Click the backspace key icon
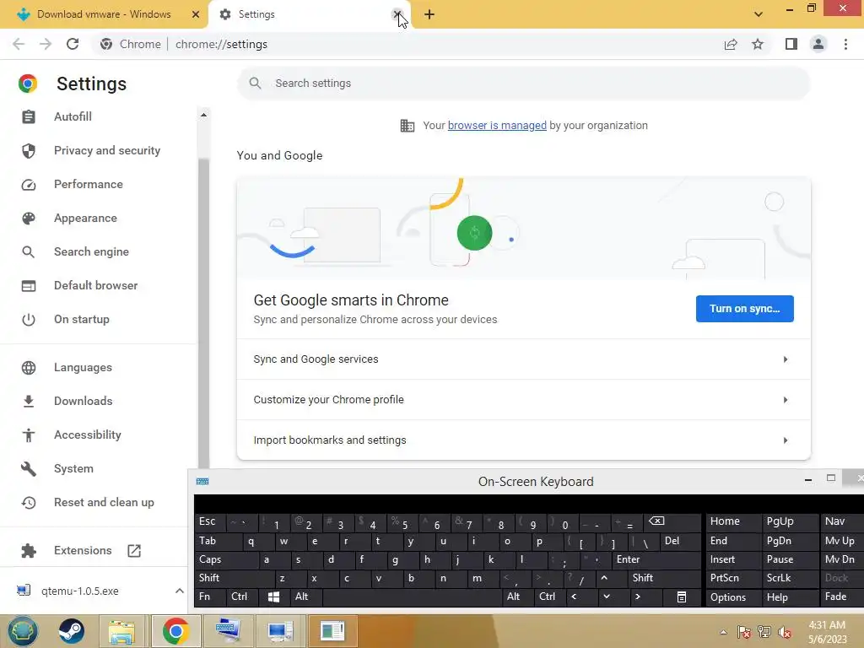The width and height of the screenshot is (864, 648). [656, 521]
